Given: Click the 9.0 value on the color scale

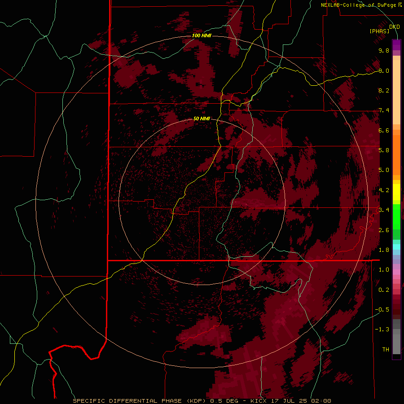Looking at the screenshot, I should click(384, 70).
